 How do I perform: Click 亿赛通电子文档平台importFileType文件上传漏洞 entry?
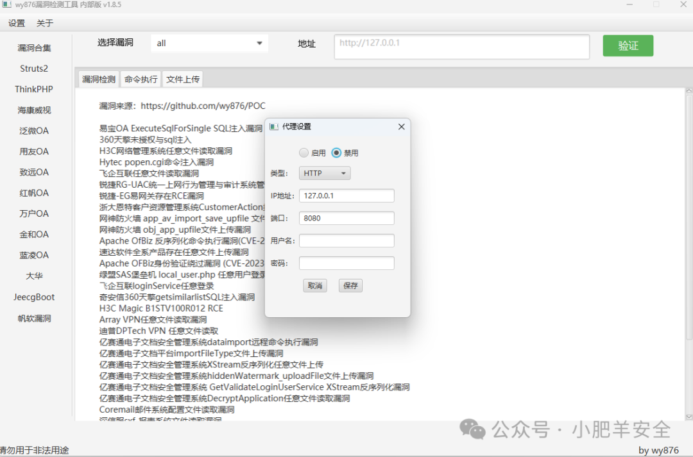coord(191,353)
